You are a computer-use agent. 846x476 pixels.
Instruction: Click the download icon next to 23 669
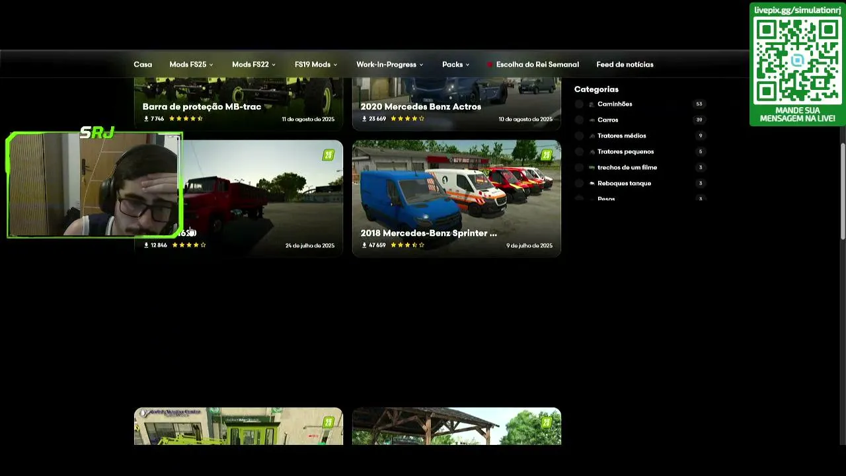364,119
